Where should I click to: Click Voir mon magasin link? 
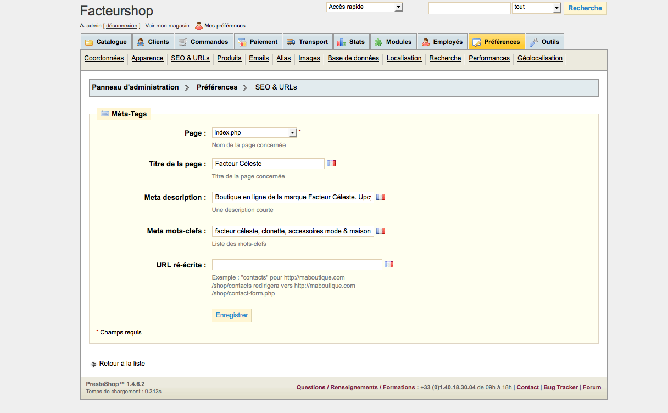point(168,26)
